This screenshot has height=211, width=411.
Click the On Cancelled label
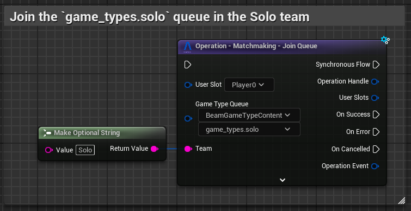351,149
